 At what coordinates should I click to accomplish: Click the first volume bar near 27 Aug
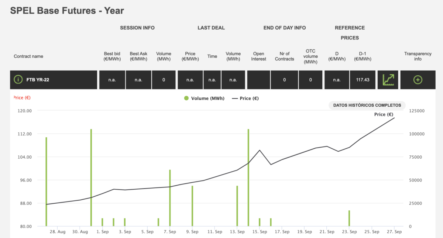coord(47,181)
